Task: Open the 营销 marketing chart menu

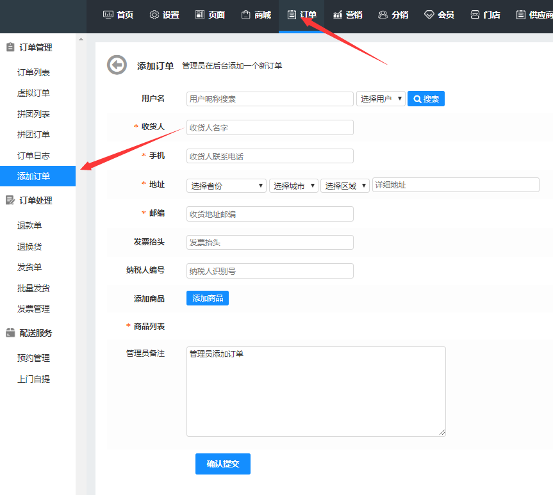Action: 347,15
